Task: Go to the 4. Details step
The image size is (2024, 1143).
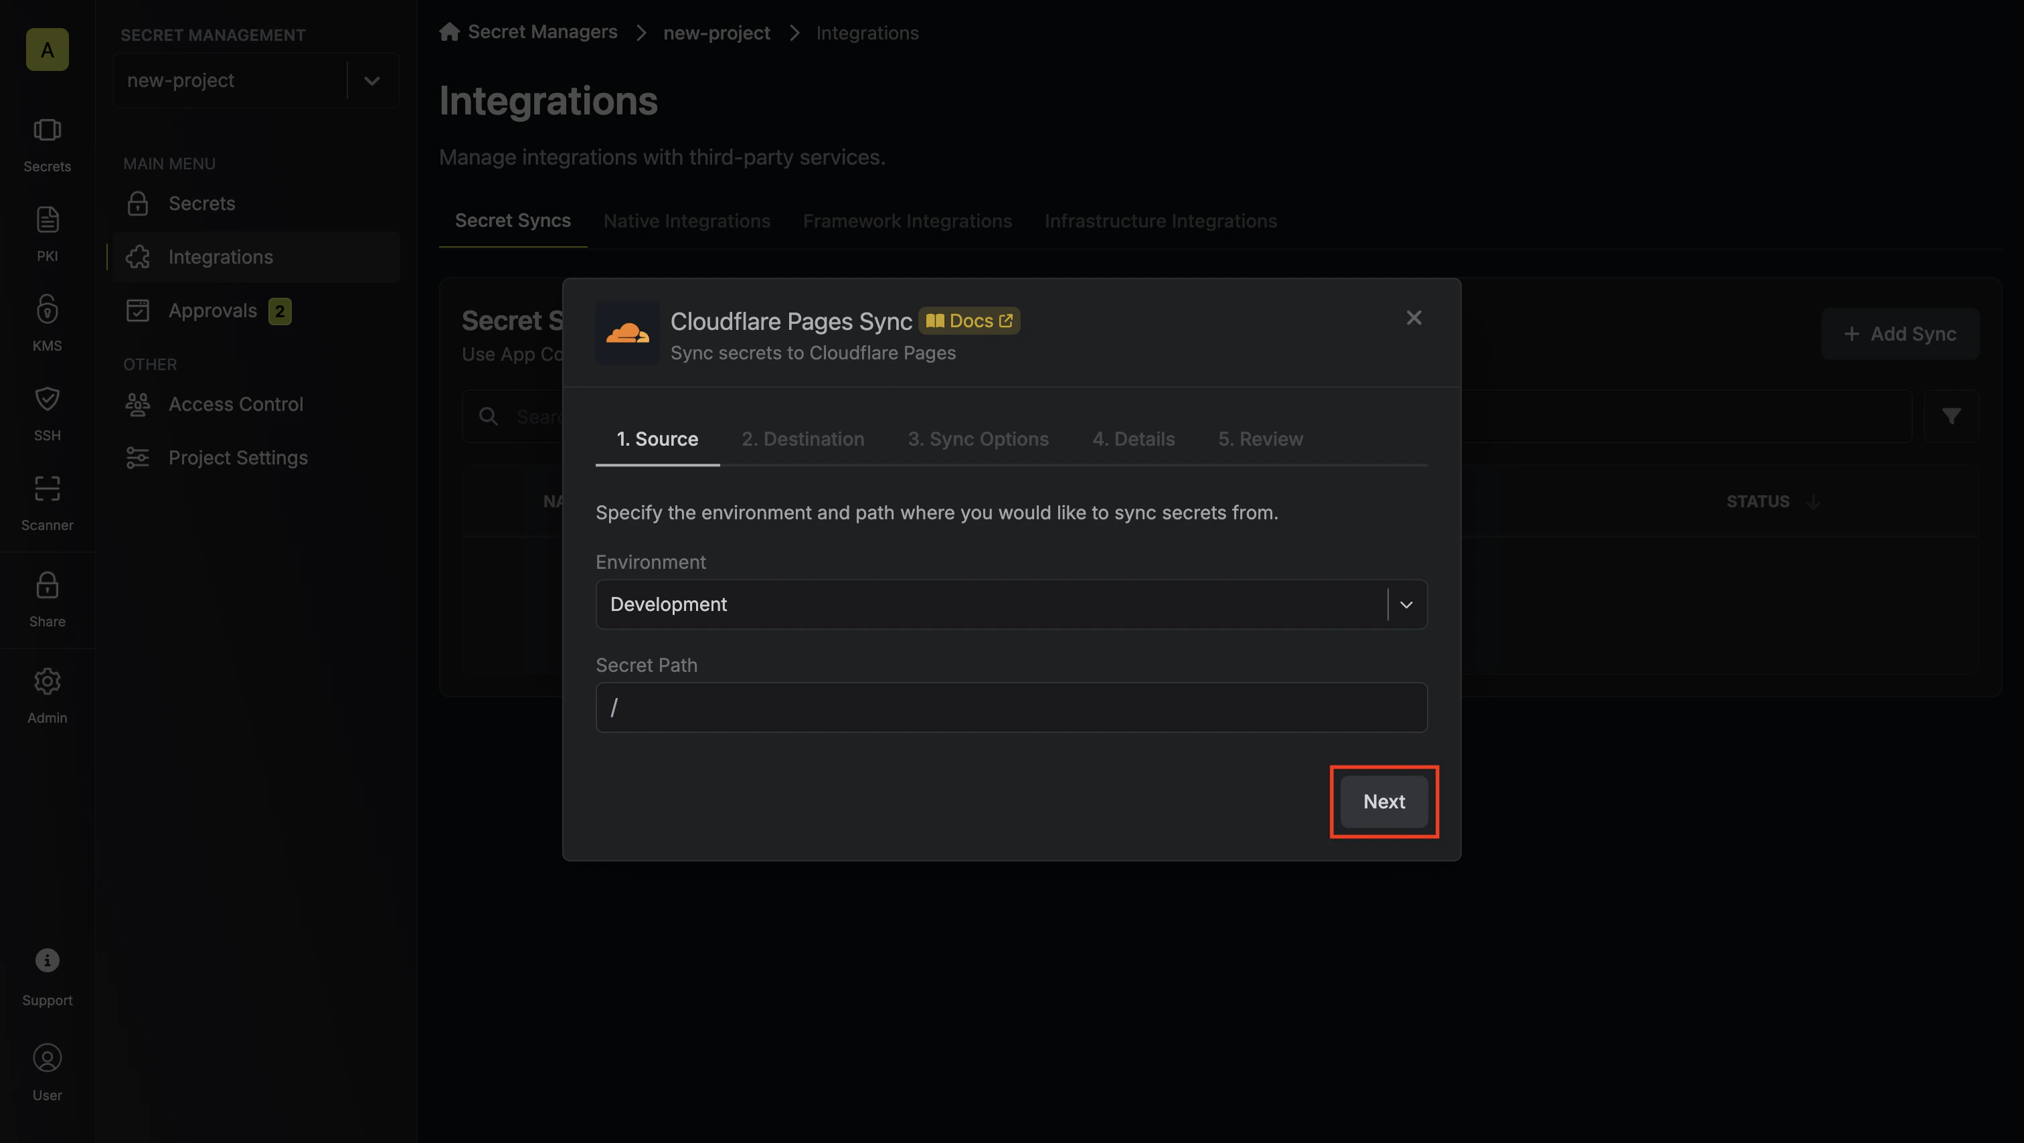Action: [1133, 438]
